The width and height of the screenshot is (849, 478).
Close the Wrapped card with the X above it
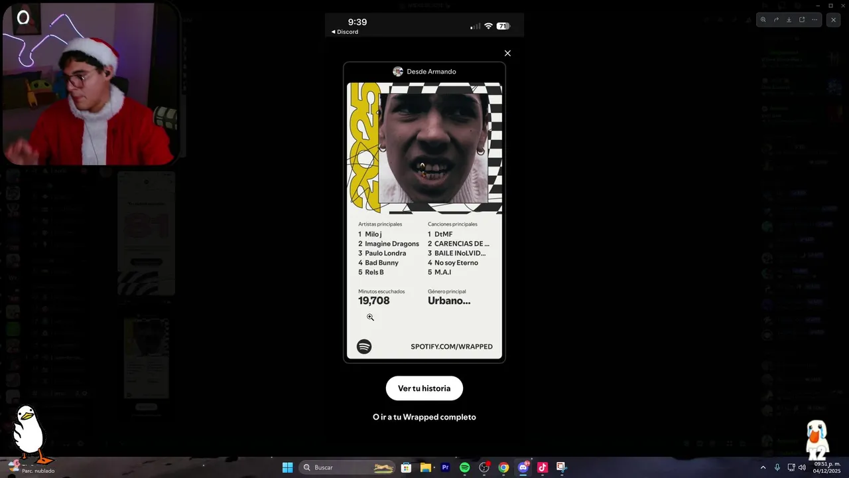(507, 53)
